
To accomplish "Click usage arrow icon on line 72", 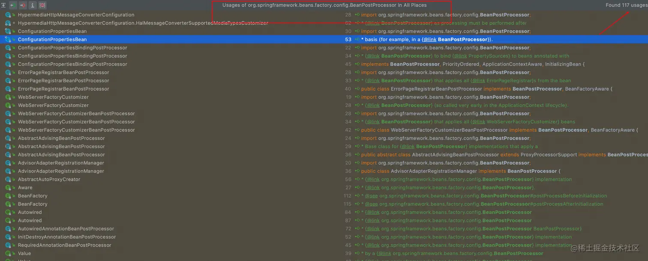I will (x=357, y=229).
